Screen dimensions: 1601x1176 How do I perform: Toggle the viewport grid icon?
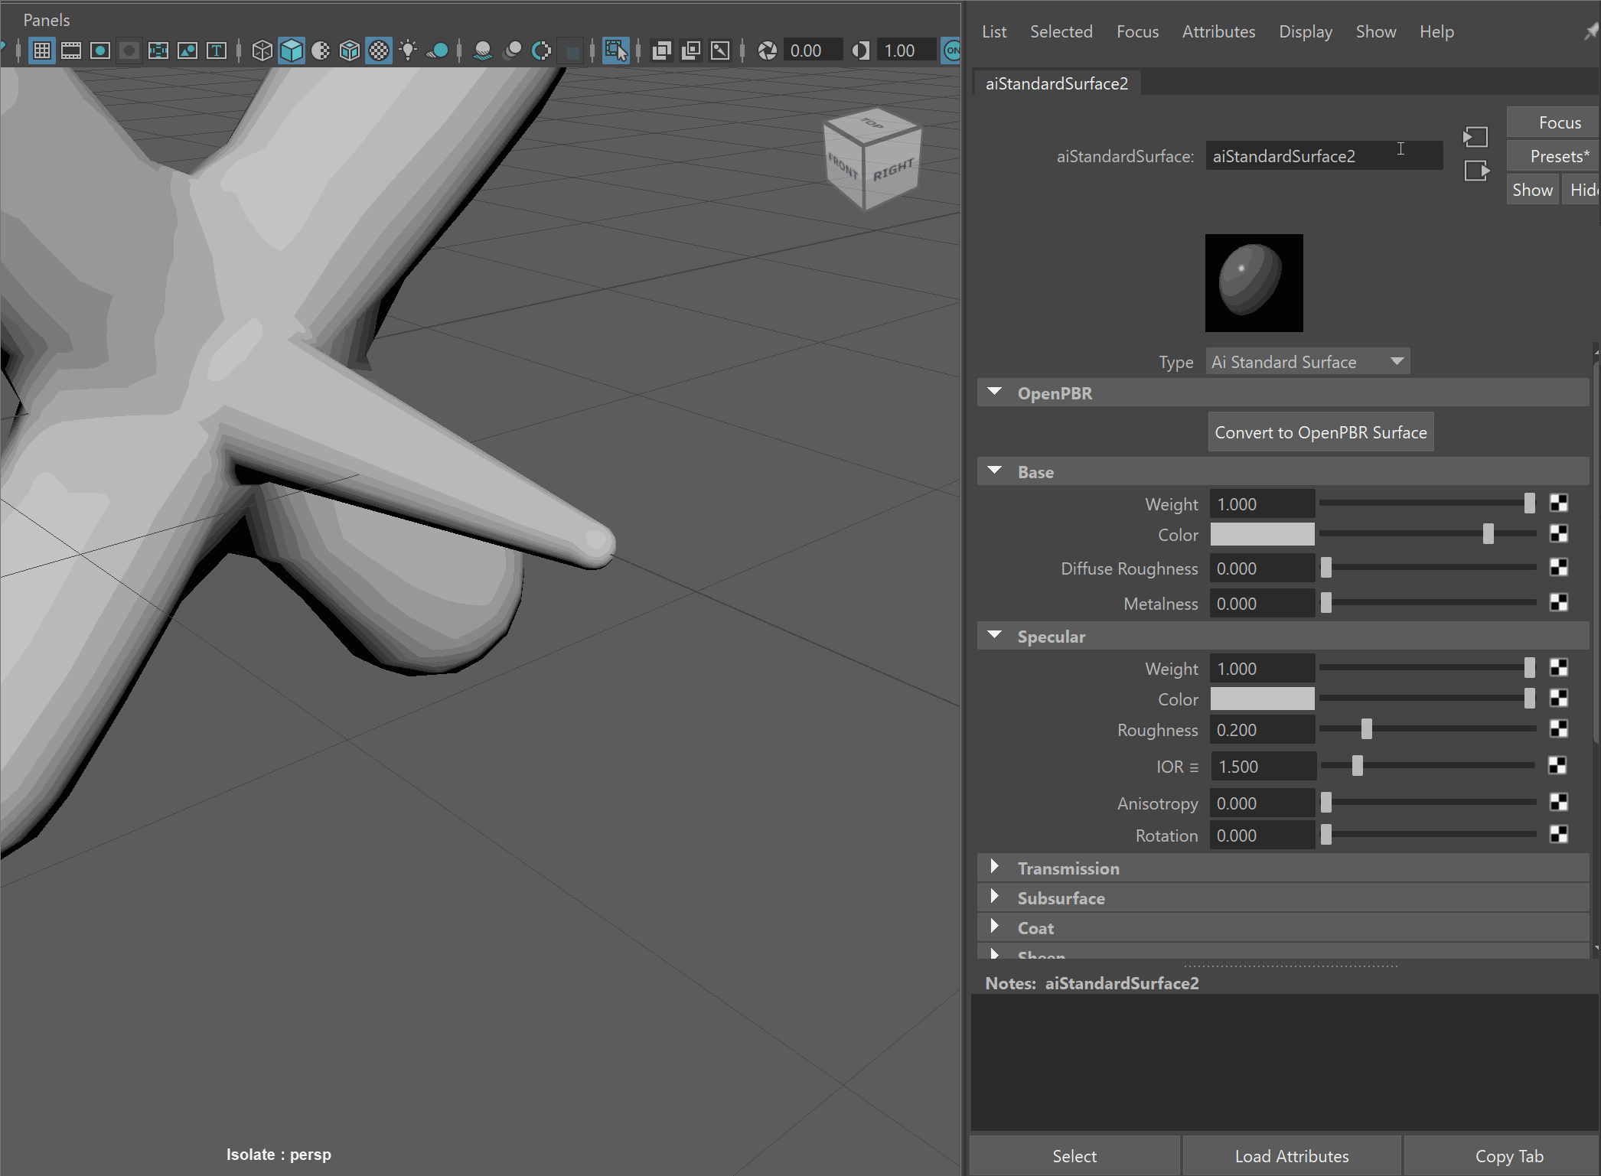pos(42,50)
